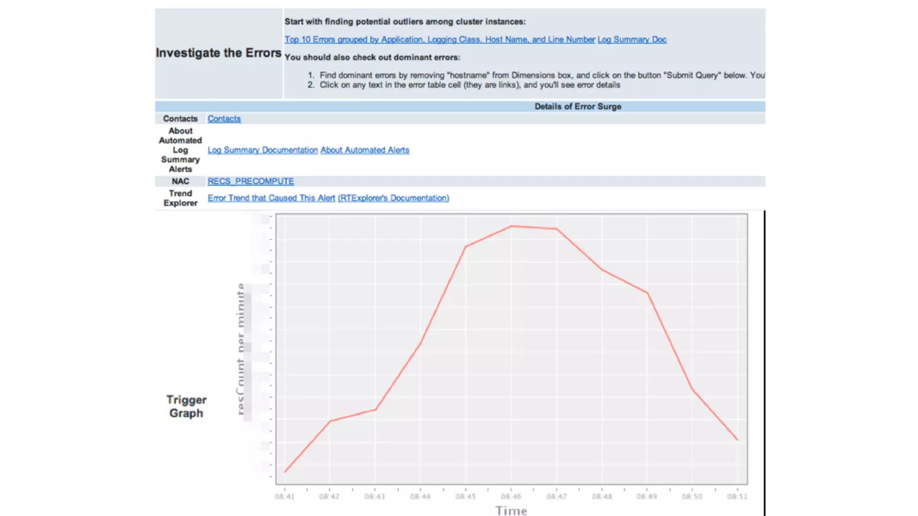Click the Details of Error Surge header
The height and width of the screenshot is (516, 918).
[x=577, y=107]
